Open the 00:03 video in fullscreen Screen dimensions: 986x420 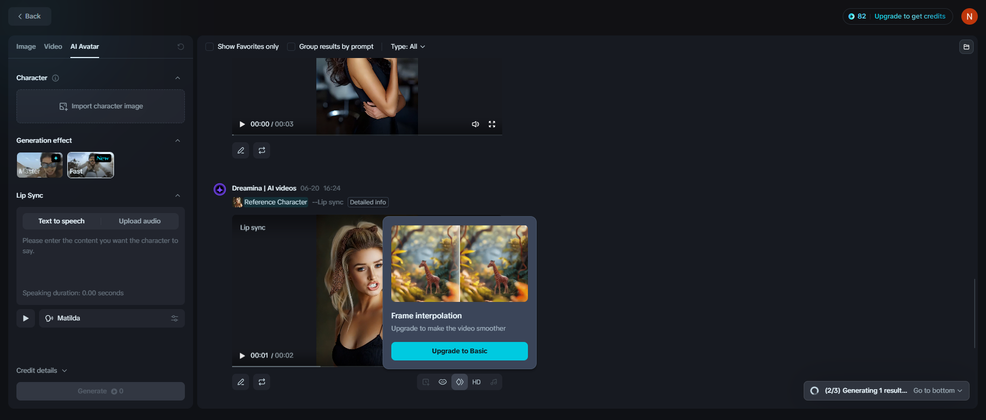click(x=492, y=124)
